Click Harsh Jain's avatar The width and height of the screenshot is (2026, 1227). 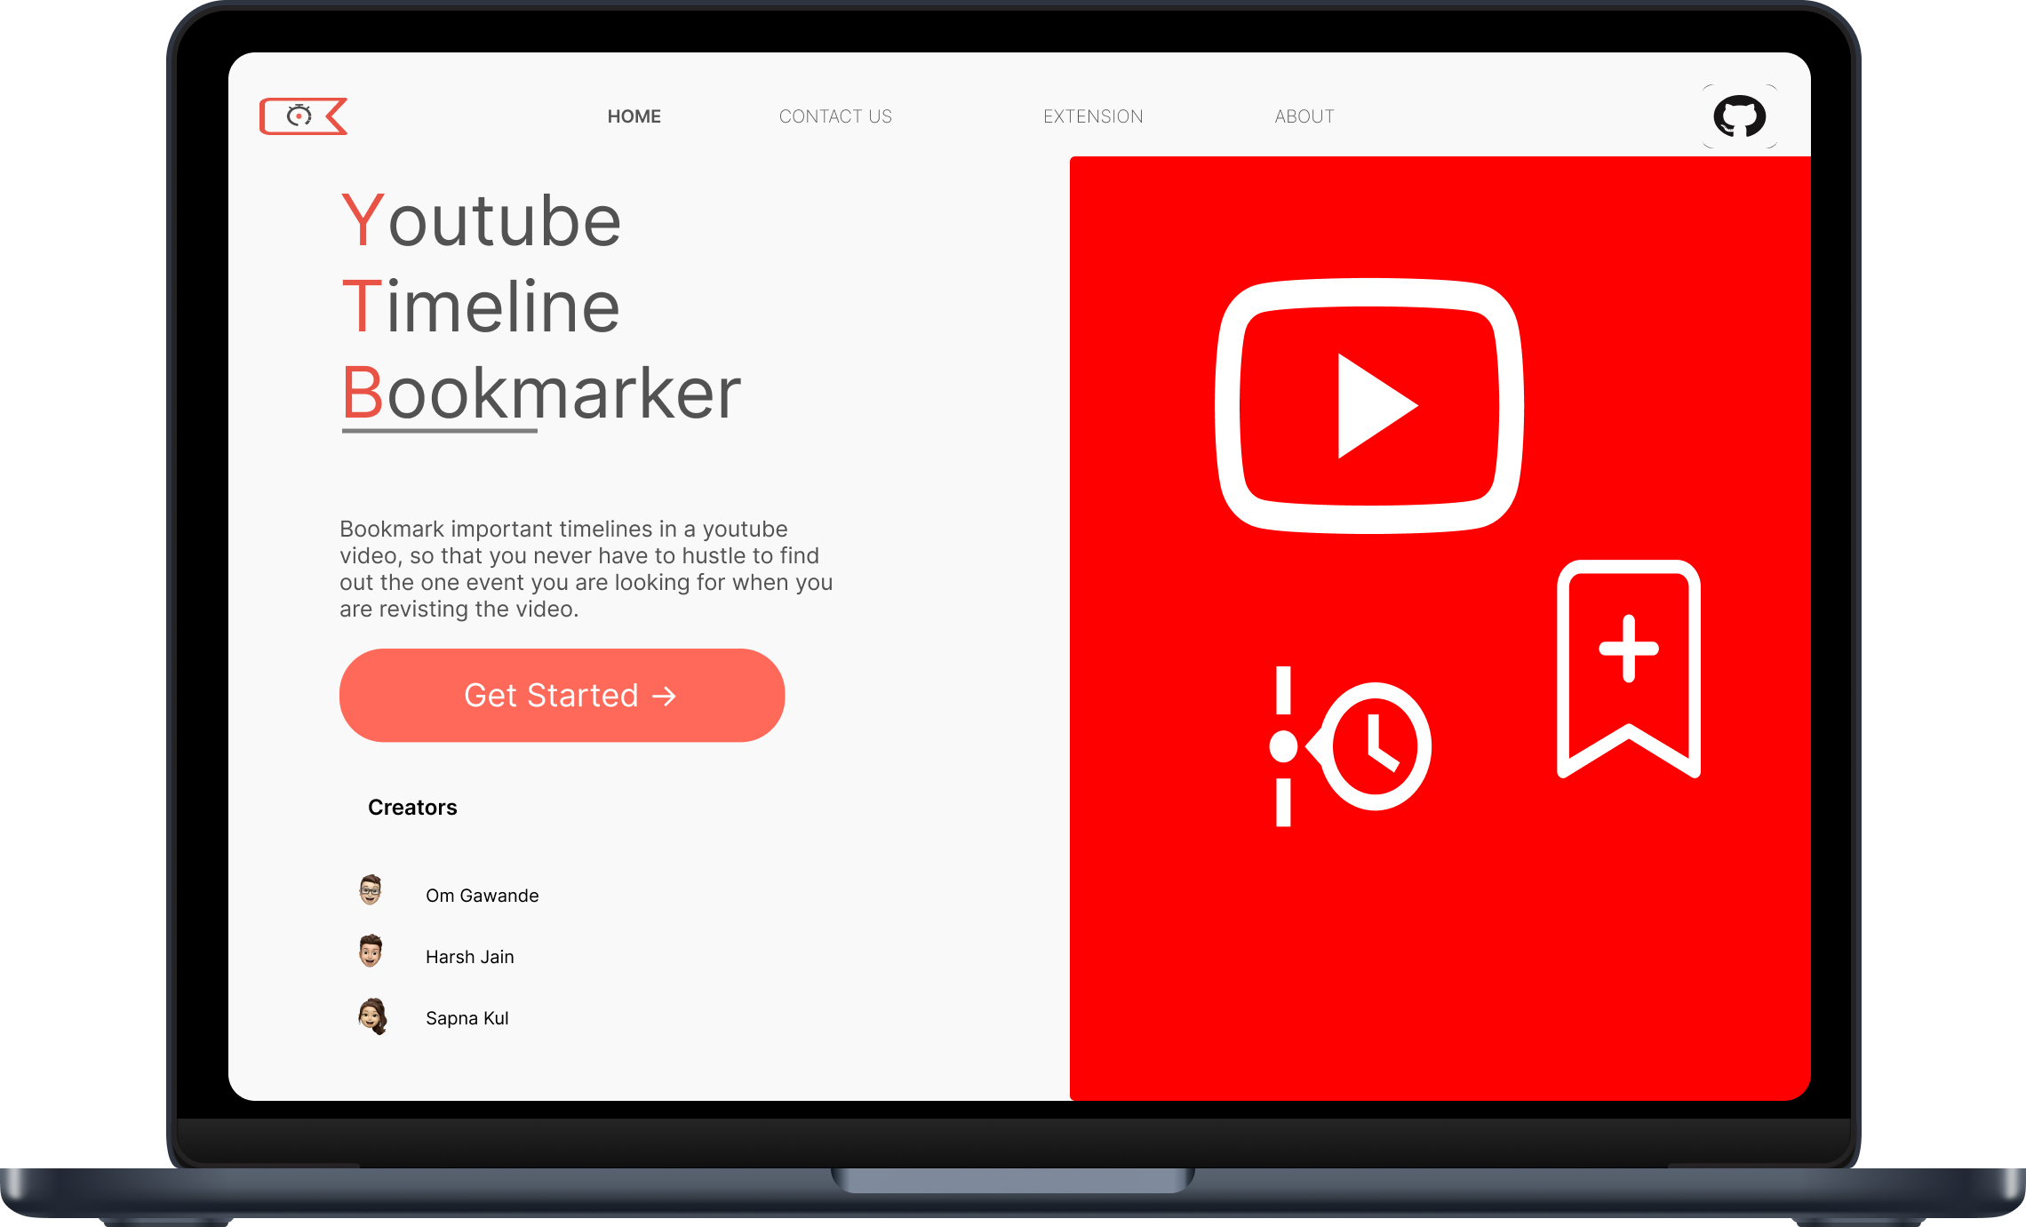[x=371, y=952]
